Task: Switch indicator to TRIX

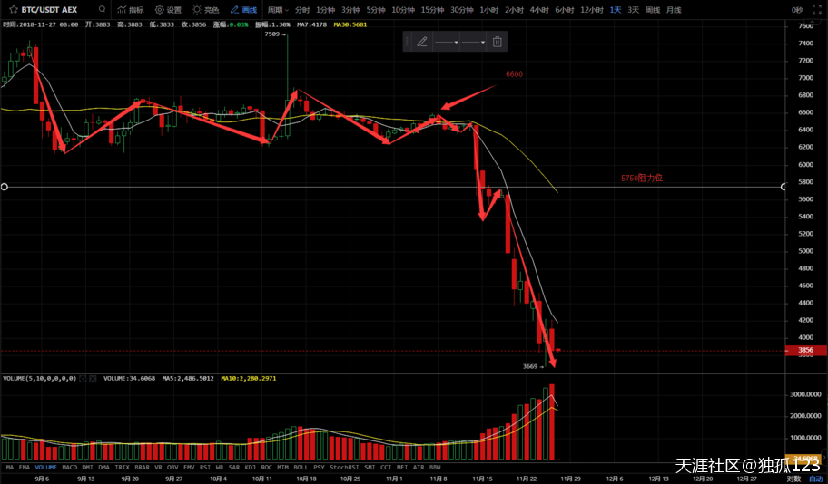Action: (x=122, y=467)
